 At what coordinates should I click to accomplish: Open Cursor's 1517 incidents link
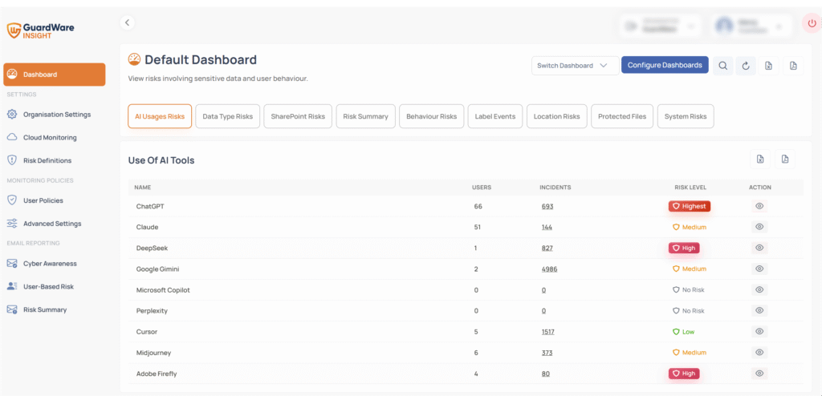[x=547, y=332]
